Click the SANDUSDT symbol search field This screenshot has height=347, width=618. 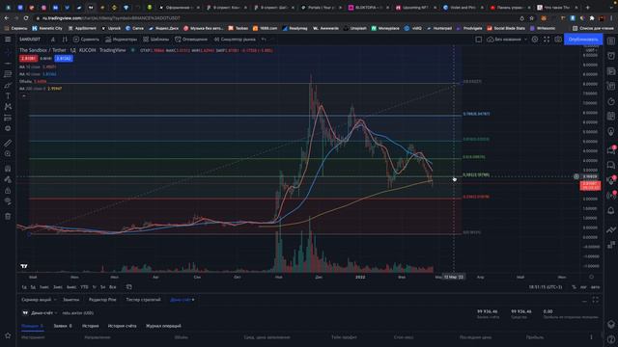pos(30,40)
